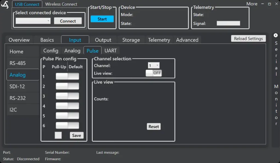280x163 pixels.
Task: Click the small box beside Save
Action: (x=58, y=135)
